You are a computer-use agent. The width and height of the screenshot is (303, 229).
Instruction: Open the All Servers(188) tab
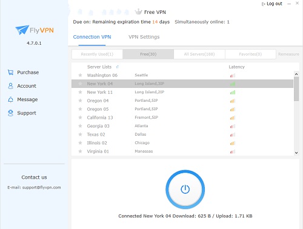[199, 54]
